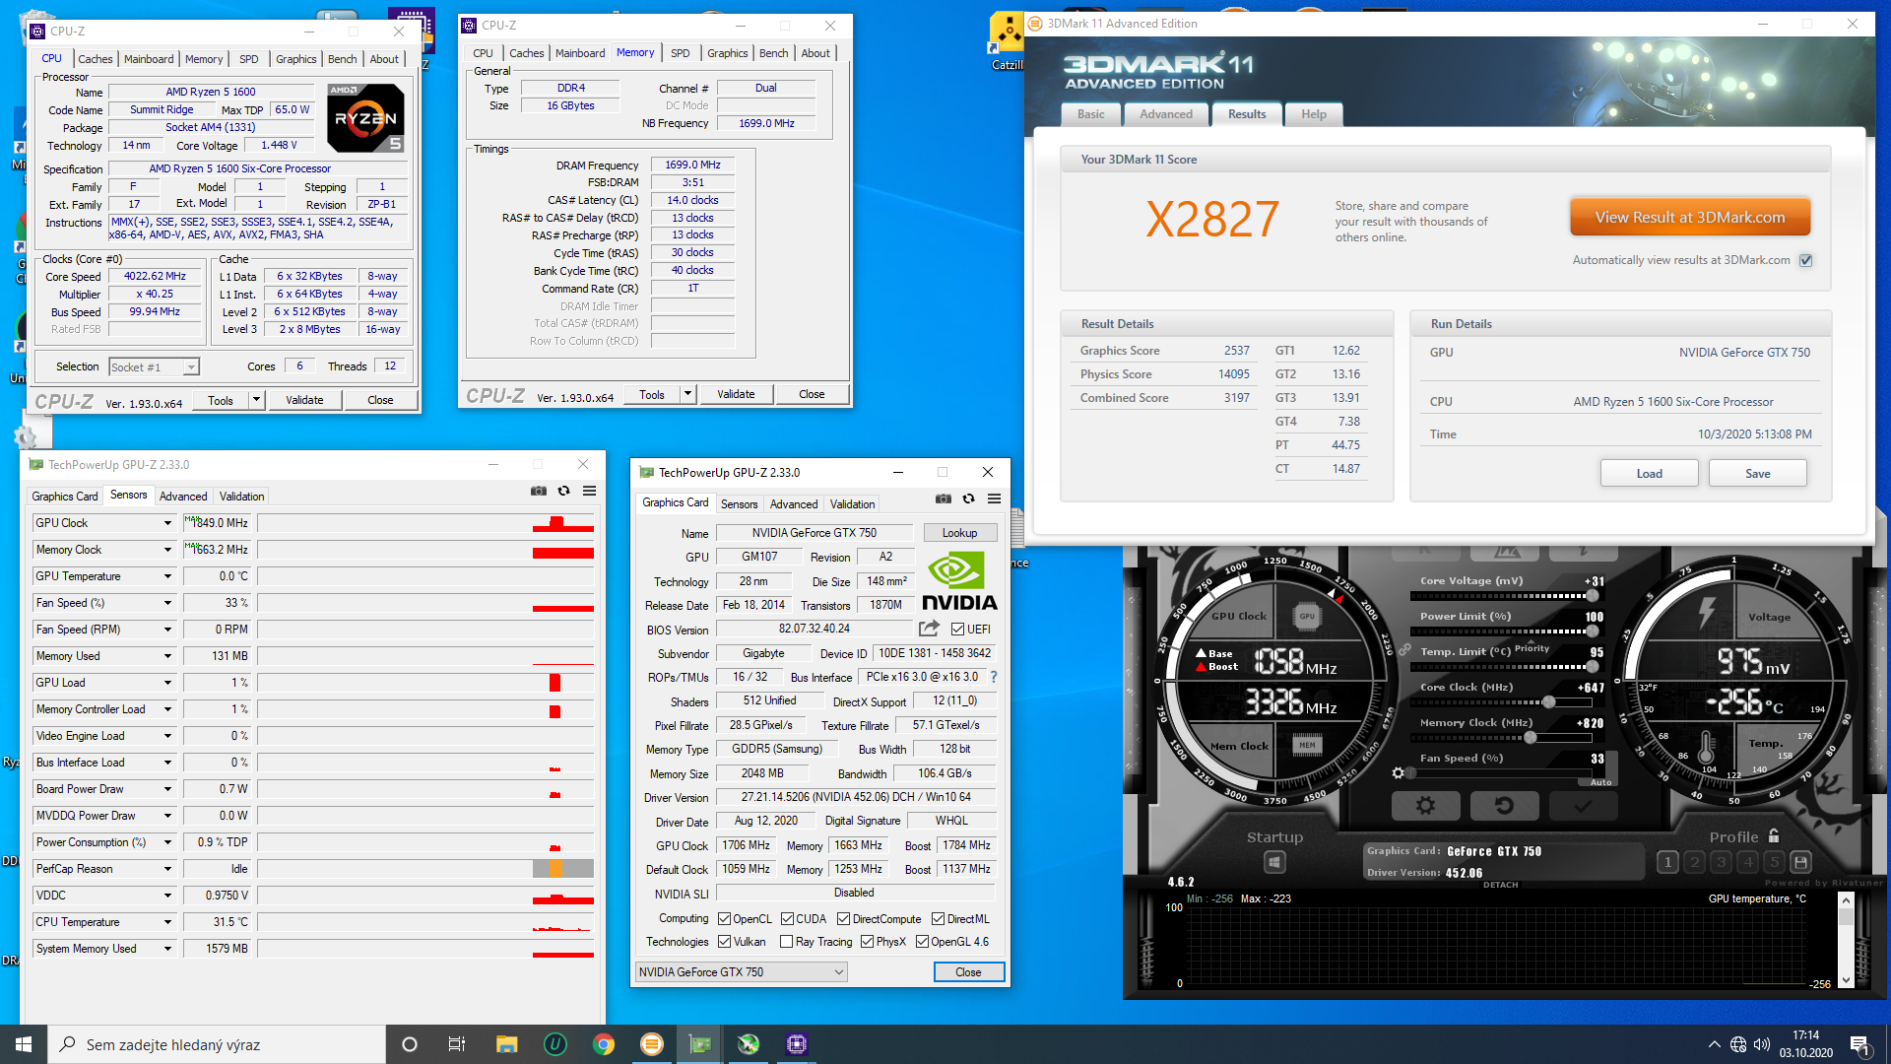The image size is (1891, 1064).
Task: Toggle OpenCL checkbox in GPU-Z
Action: coord(725,919)
